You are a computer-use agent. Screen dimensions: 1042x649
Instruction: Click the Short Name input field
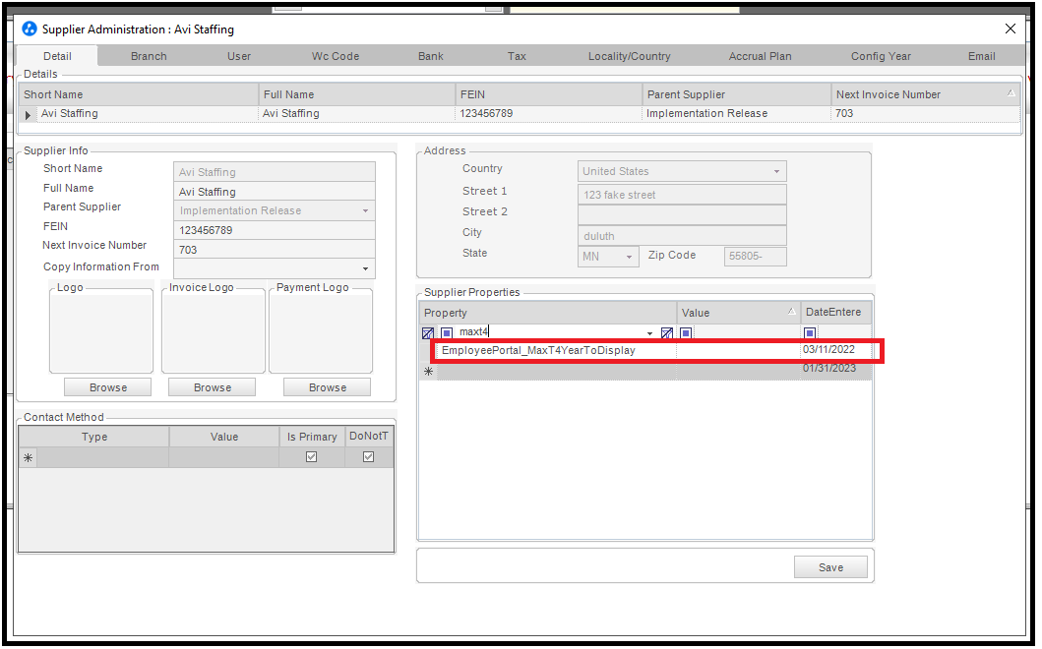[274, 172]
